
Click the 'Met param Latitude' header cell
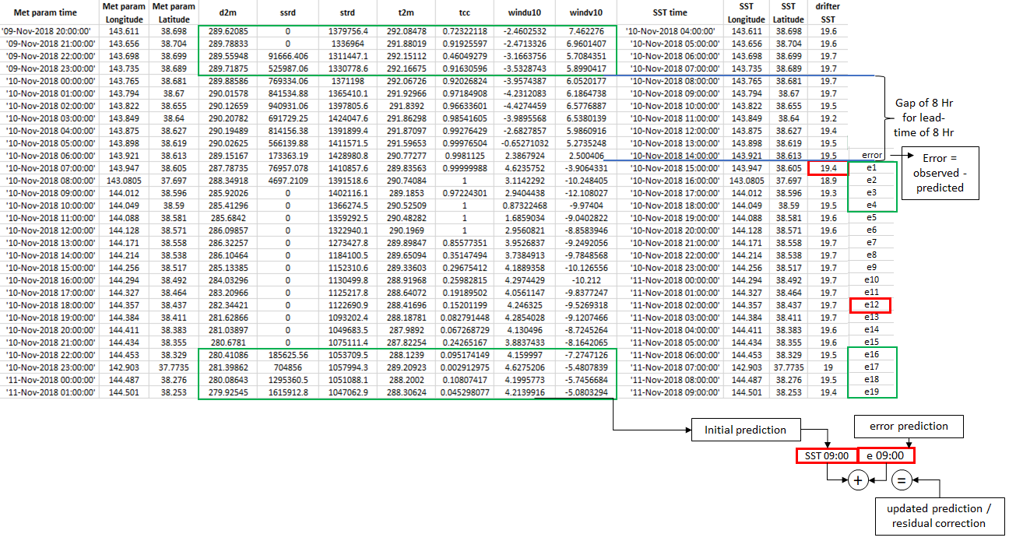(x=174, y=13)
